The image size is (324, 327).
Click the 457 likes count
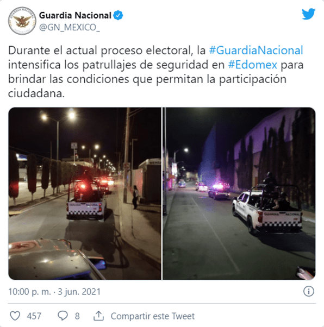(x=34, y=316)
